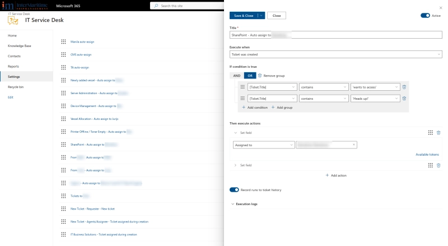Delete the 'wants to access' condition row
This screenshot has height=246, width=448.
click(404, 87)
